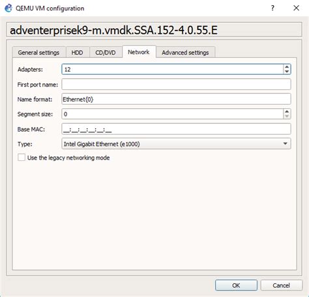The width and height of the screenshot is (309, 297).
Task: Decrease Adapters count with down arrow
Action: click(287, 72)
